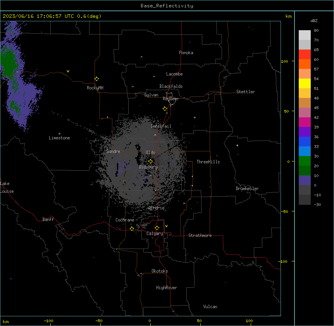
Task: Select the purple swatch between 39 and 36
Action: point(305,132)
